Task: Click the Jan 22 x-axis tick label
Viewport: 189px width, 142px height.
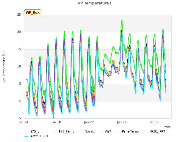Action: click(x=89, y=122)
